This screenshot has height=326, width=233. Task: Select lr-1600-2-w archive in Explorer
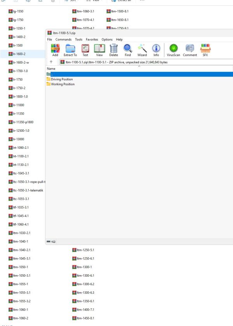(x=19, y=63)
